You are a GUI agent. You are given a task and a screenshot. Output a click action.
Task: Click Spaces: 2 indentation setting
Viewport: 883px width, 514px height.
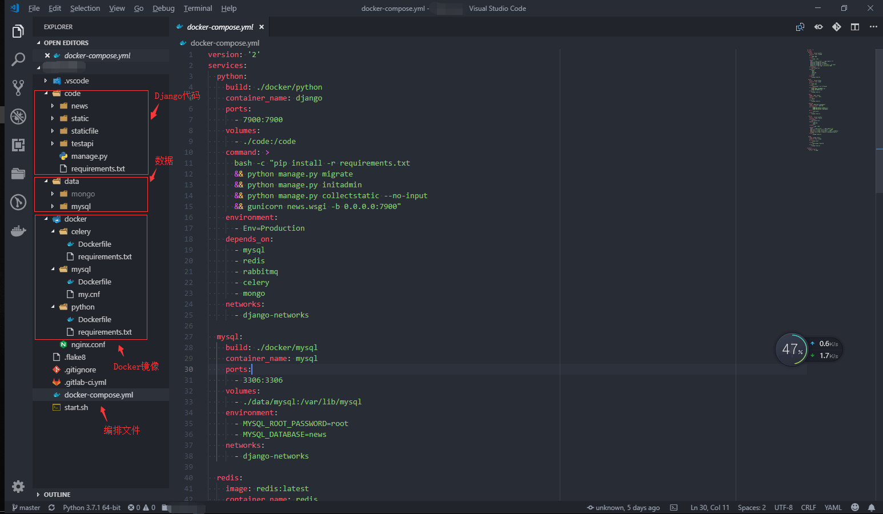coord(752,508)
